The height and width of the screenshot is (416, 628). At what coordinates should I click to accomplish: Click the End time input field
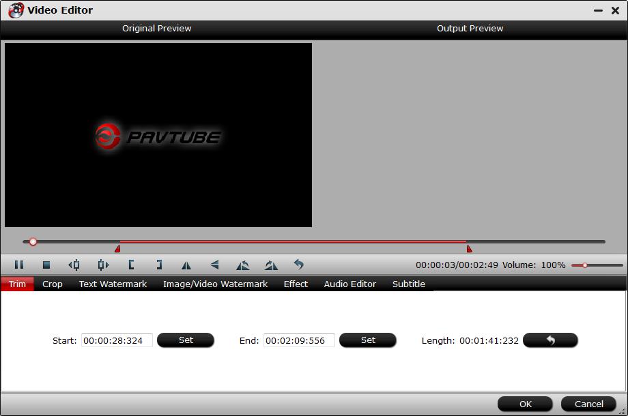[299, 340]
